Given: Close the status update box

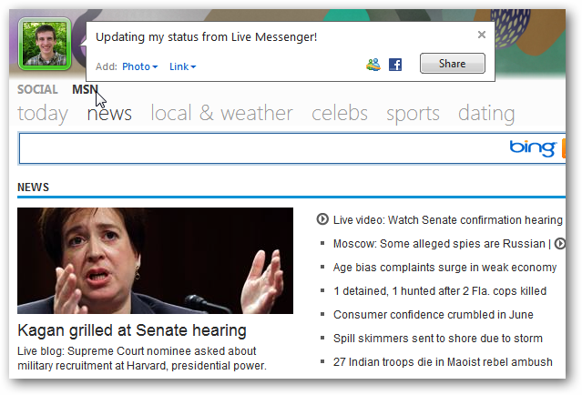Looking at the screenshot, I should pos(482,35).
